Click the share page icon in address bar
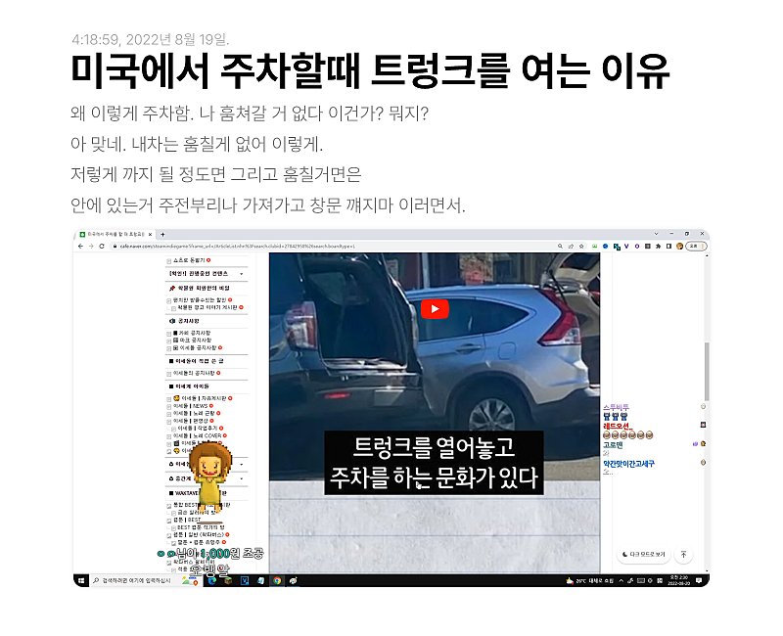 [x=571, y=247]
